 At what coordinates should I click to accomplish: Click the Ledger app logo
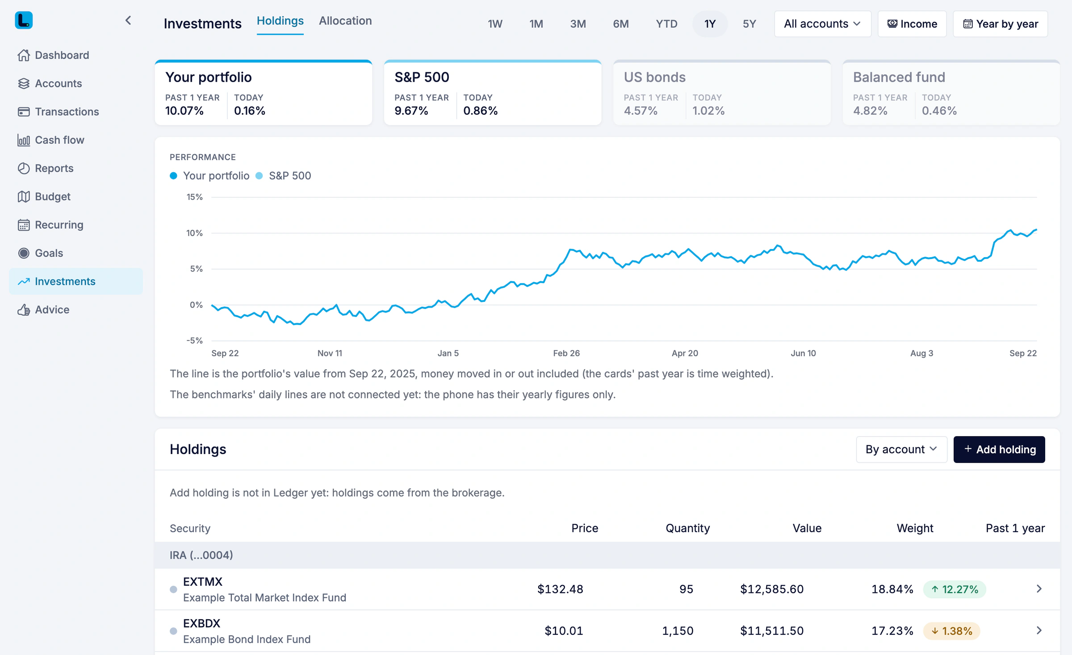[24, 20]
